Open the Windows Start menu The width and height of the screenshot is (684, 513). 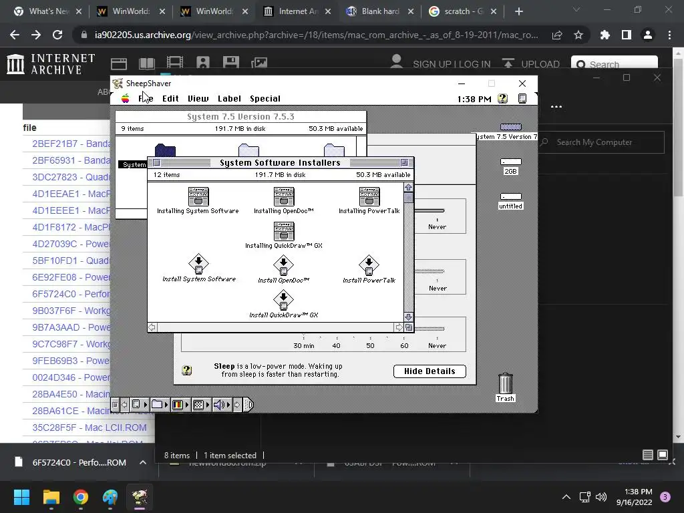[21, 497]
